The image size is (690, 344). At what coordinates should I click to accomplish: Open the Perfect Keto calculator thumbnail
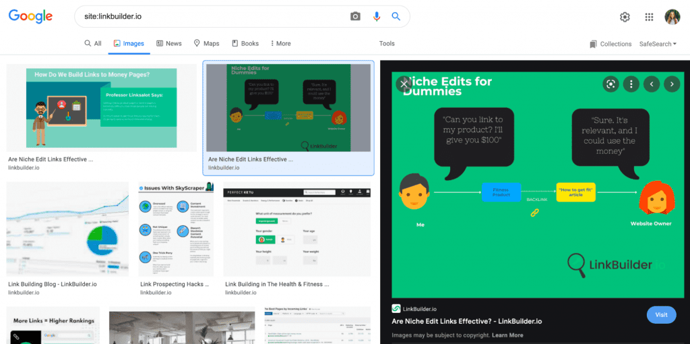[297, 229]
